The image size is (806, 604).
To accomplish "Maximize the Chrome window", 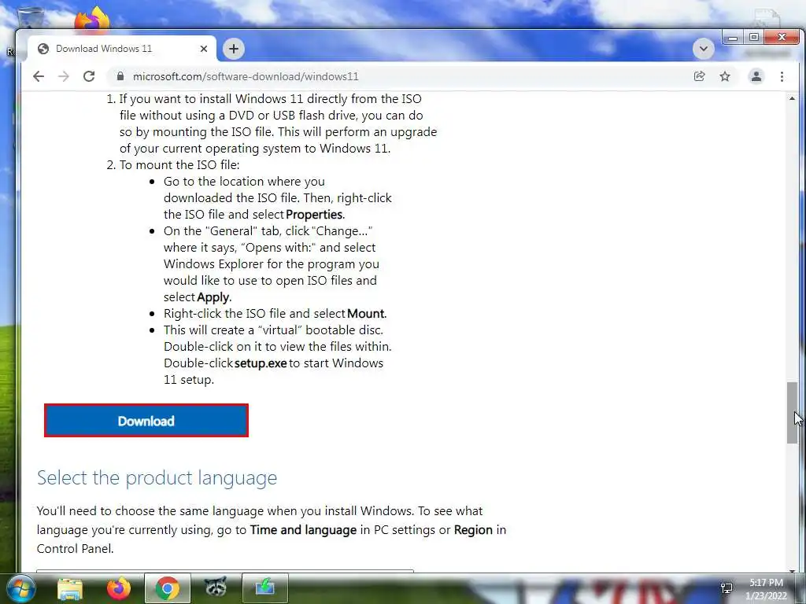I will click(753, 38).
